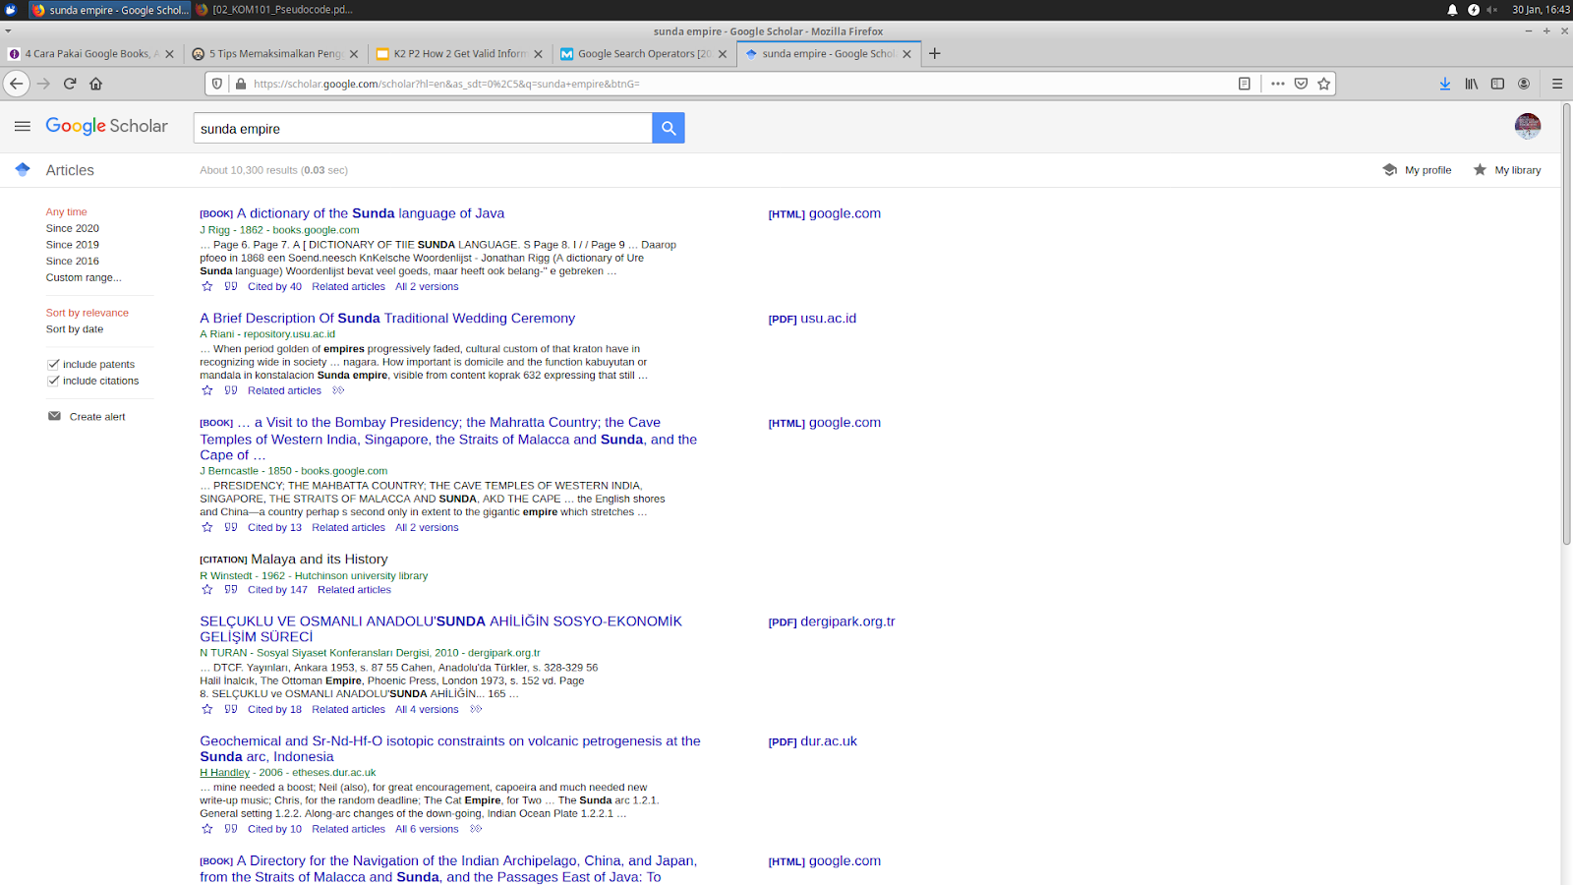
Task: Open the Firefox home page icon
Action: tap(95, 84)
